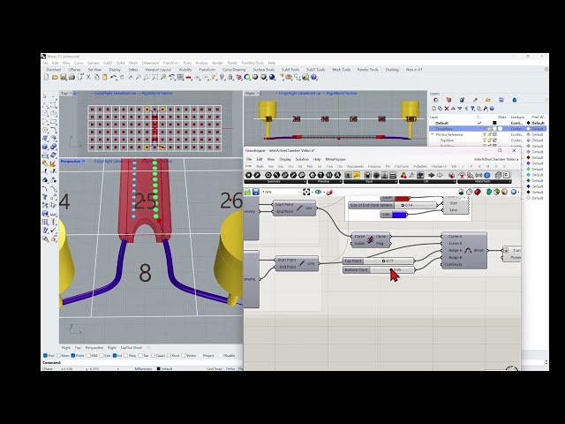Click the layers colour icon in Layers panel

point(435,100)
